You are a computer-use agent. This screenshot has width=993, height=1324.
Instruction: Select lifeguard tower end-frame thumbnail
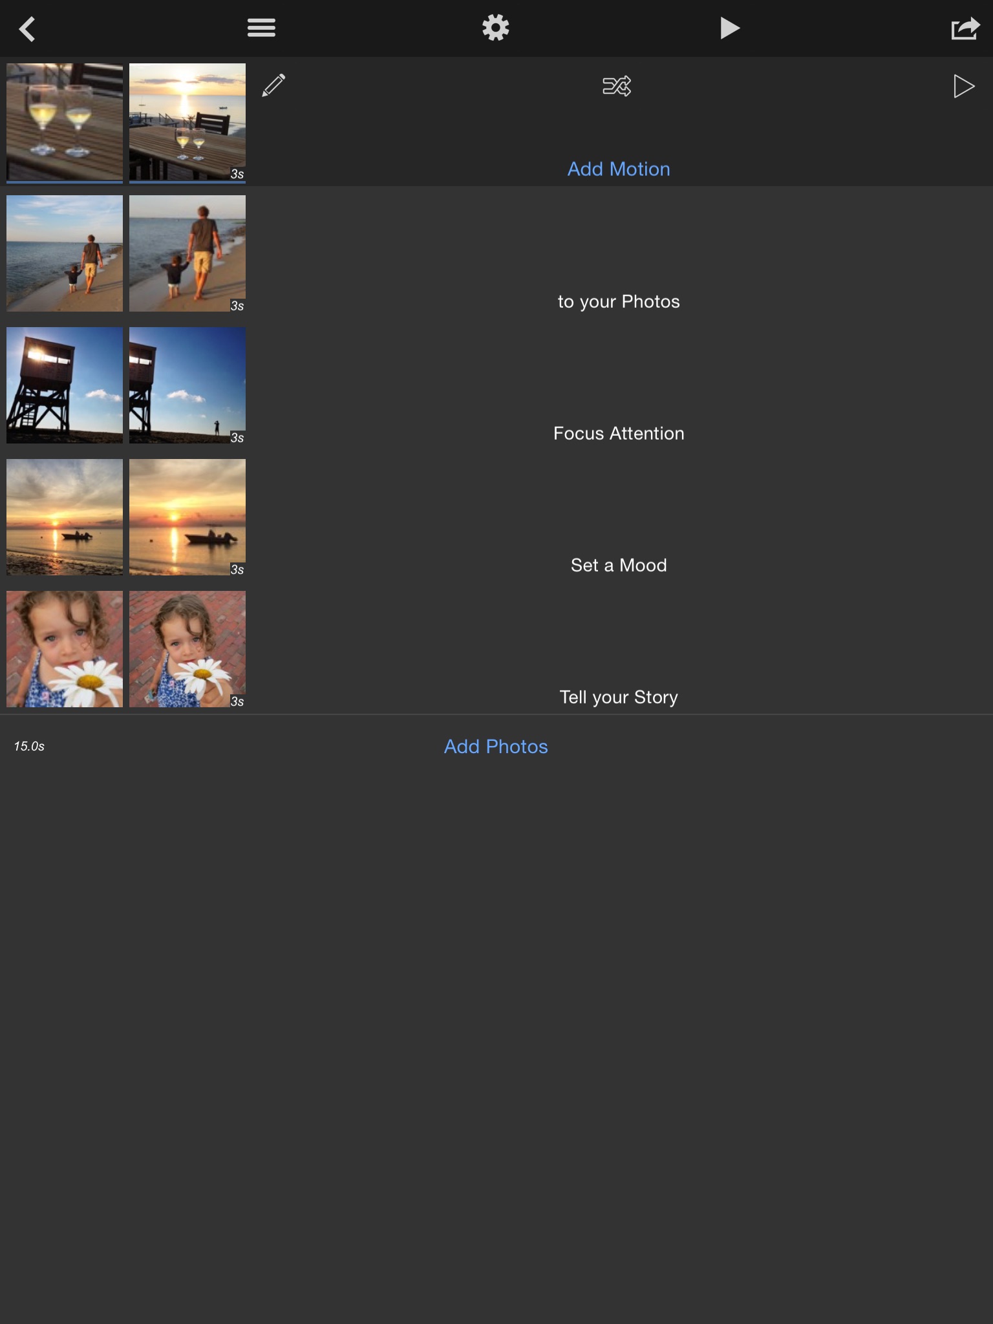point(187,385)
